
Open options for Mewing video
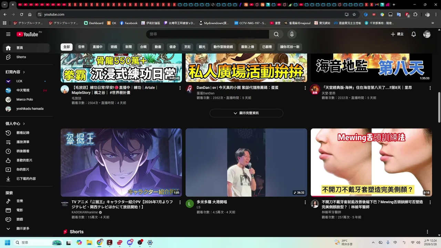coord(430,203)
